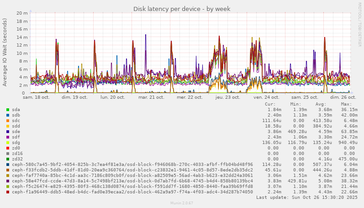Screen dimensions: 364x208
Task: Click the 'Max:' column header
Action: point(346,104)
